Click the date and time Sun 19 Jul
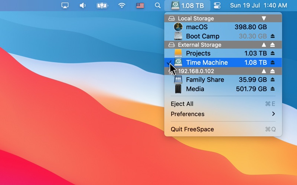Image resolution: width=297 pixels, height=185 pixels. pos(258,6)
